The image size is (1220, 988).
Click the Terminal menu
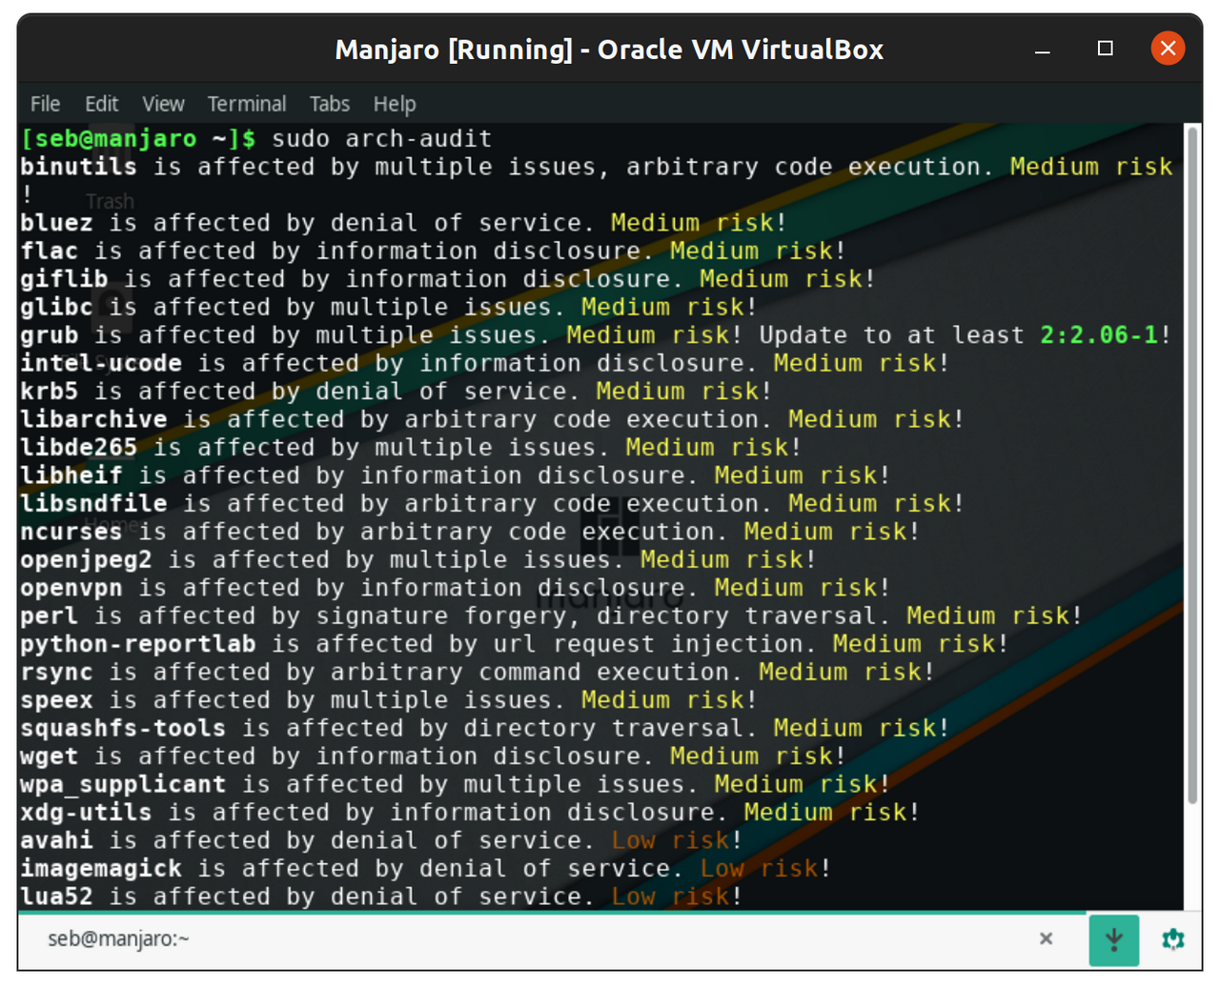247,104
